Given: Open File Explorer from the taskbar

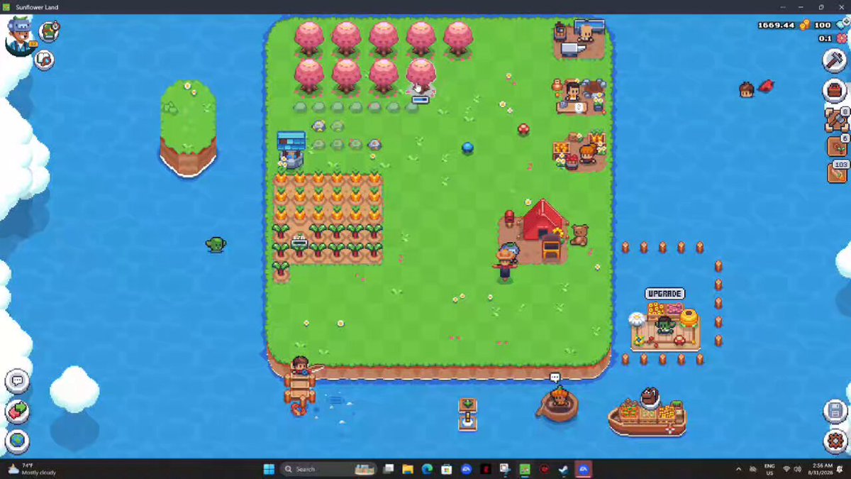Looking at the screenshot, I should click(408, 469).
